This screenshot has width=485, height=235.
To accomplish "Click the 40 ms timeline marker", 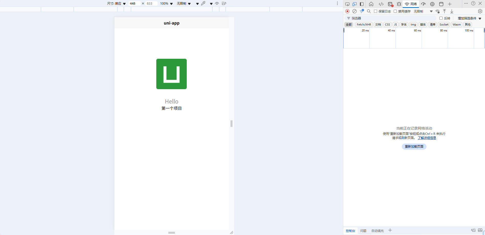I will (x=391, y=30).
